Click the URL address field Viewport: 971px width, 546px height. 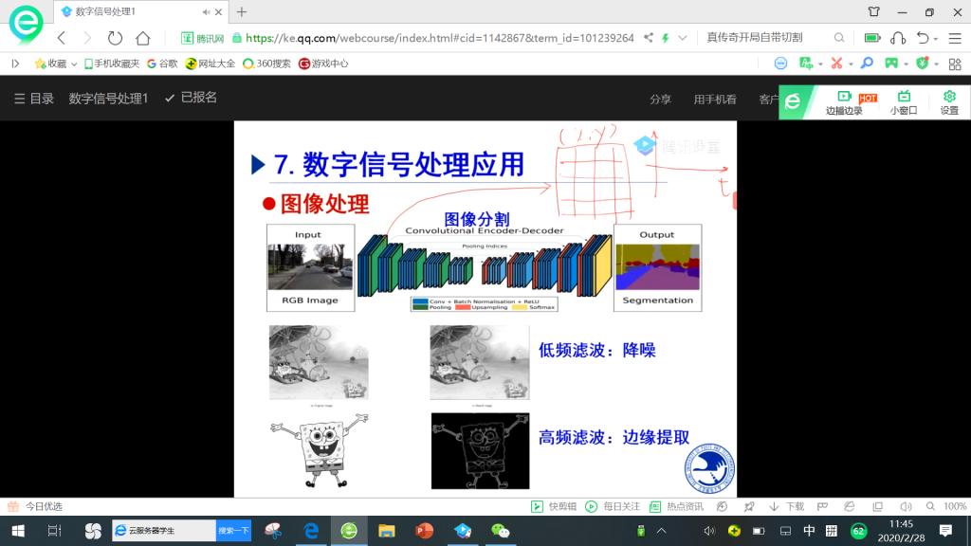(440, 38)
